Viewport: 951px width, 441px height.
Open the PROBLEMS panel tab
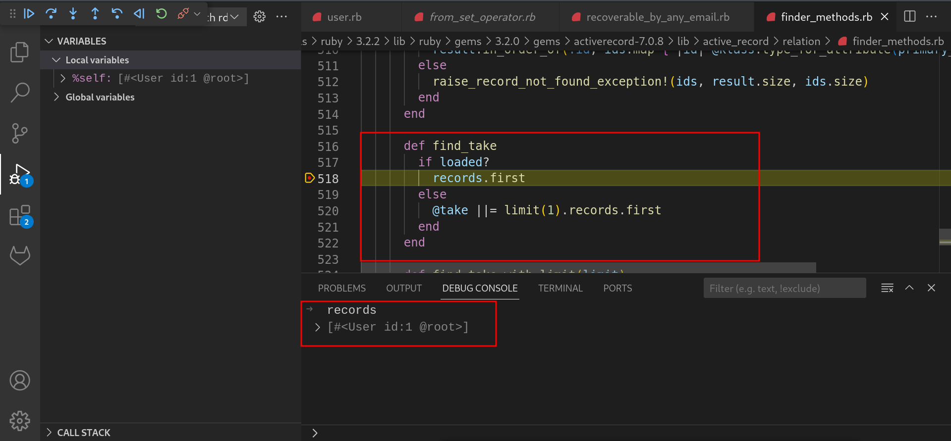point(342,288)
